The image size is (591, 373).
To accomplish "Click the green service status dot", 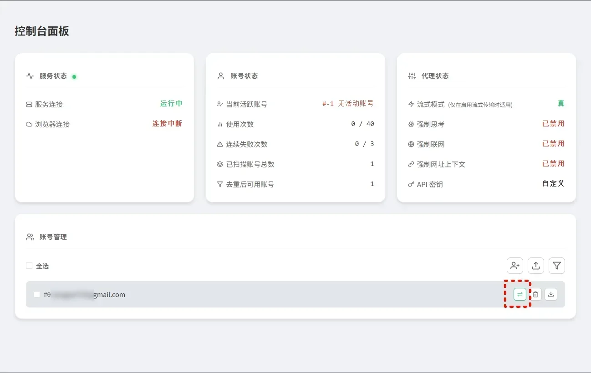I will (x=74, y=76).
